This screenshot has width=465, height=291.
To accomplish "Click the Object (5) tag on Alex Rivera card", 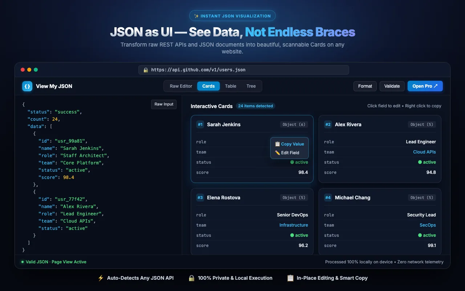I will (422, 124).
